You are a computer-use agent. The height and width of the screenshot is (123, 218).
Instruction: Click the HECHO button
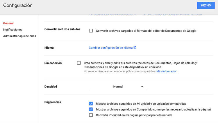pos(206,6)
